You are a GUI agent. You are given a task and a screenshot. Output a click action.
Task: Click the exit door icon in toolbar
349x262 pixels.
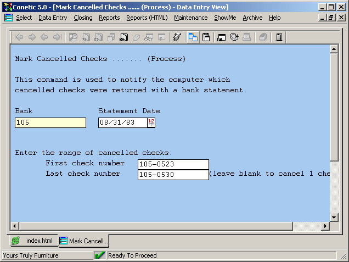(279, 37)
